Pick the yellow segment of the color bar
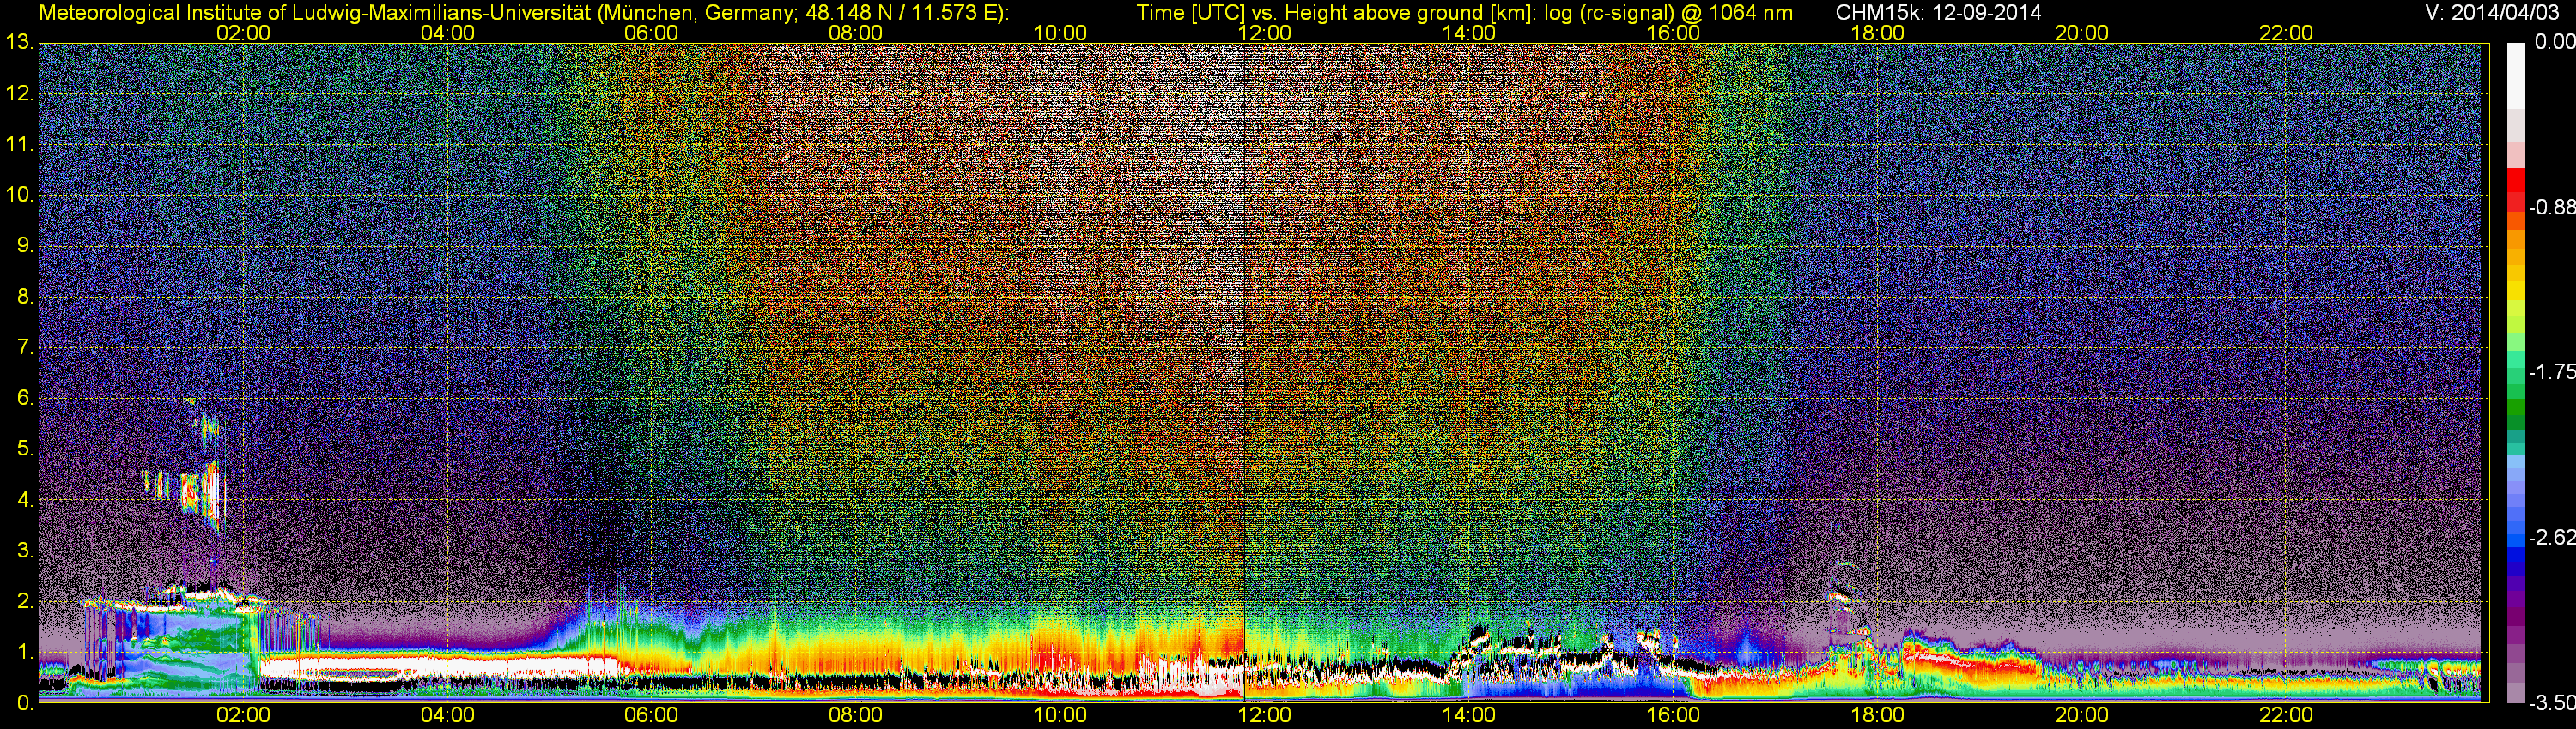 pyautogui.click(x=2515, y=292)
